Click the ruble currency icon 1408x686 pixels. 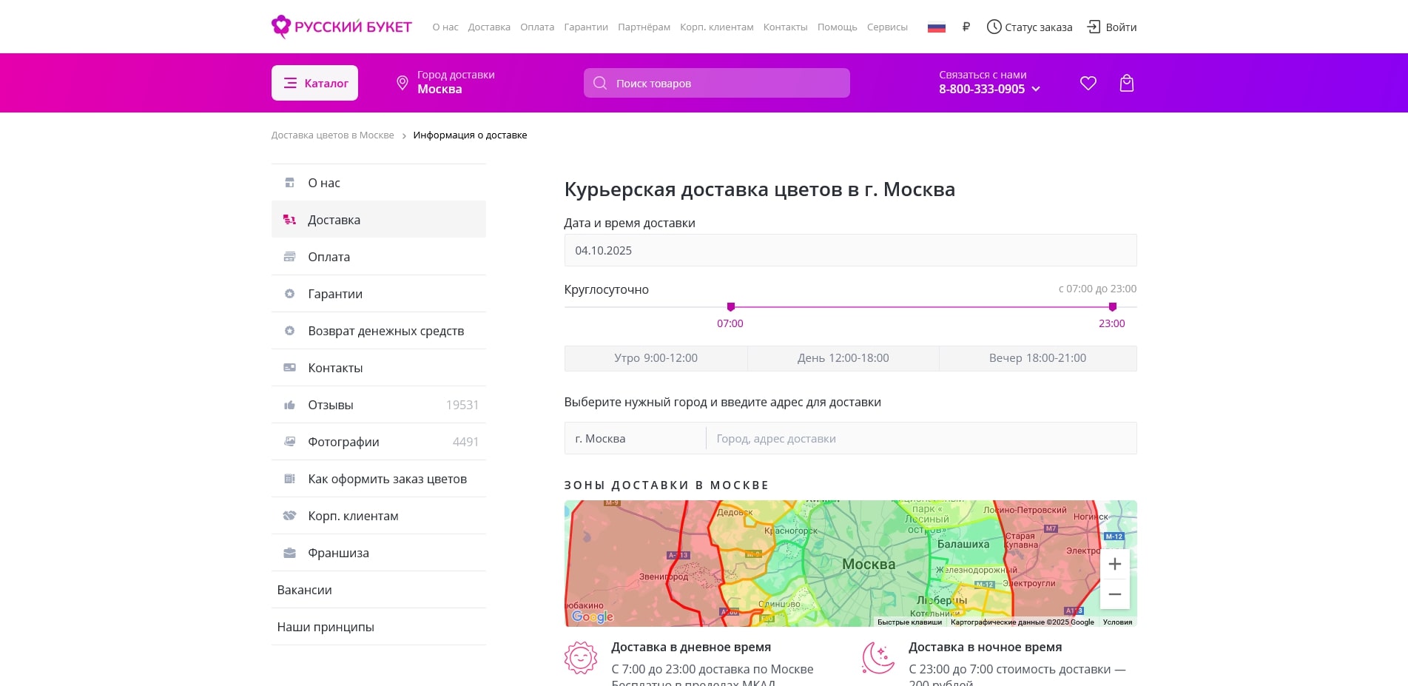(966, 27)
